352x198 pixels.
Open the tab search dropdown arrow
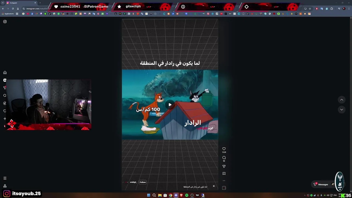(3, 3)
